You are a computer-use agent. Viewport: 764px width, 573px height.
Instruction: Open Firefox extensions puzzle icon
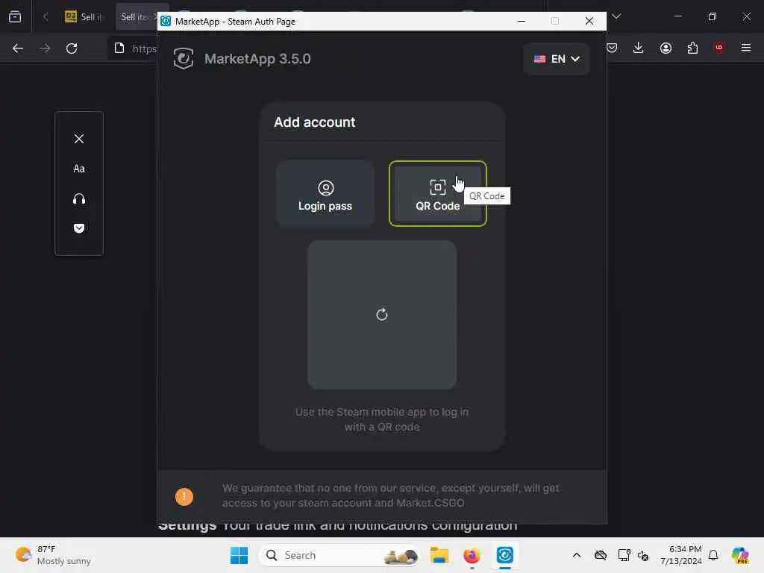click(x=692, y=48)
